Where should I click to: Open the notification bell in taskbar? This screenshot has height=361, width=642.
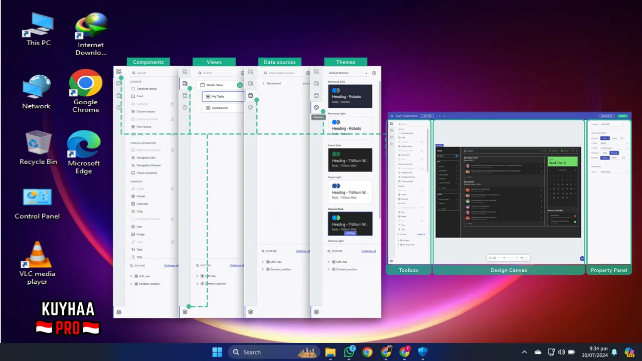(x=614, y=352)
